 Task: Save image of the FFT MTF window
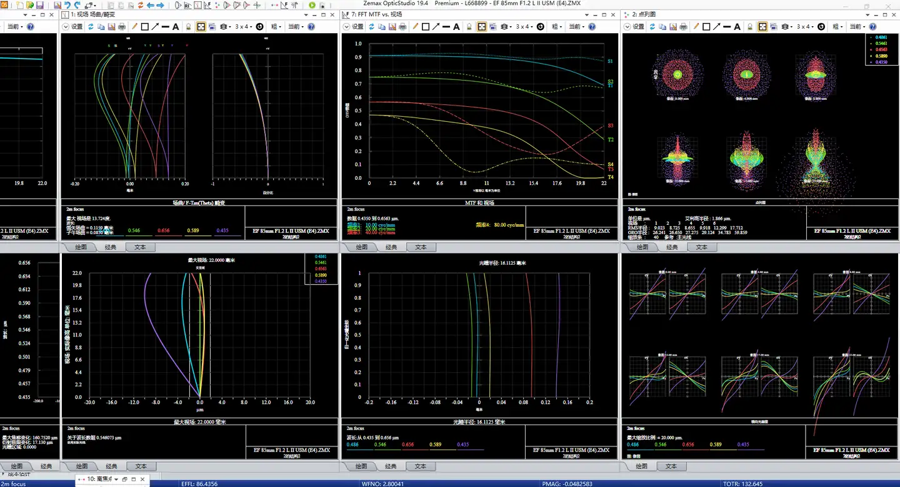click(392, 27)
